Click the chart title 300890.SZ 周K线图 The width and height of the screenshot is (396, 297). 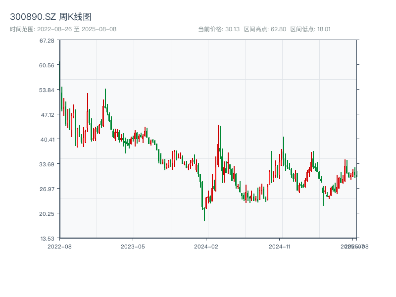[50, 17]
